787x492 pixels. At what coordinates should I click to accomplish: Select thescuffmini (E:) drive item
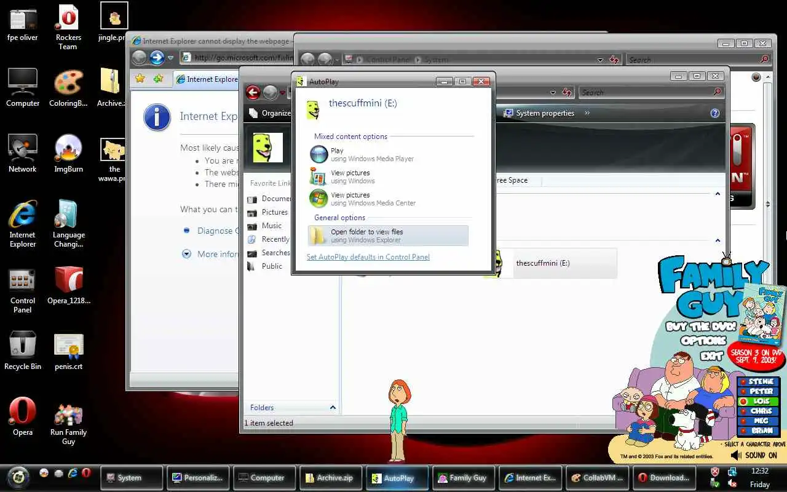pos(550,263)
